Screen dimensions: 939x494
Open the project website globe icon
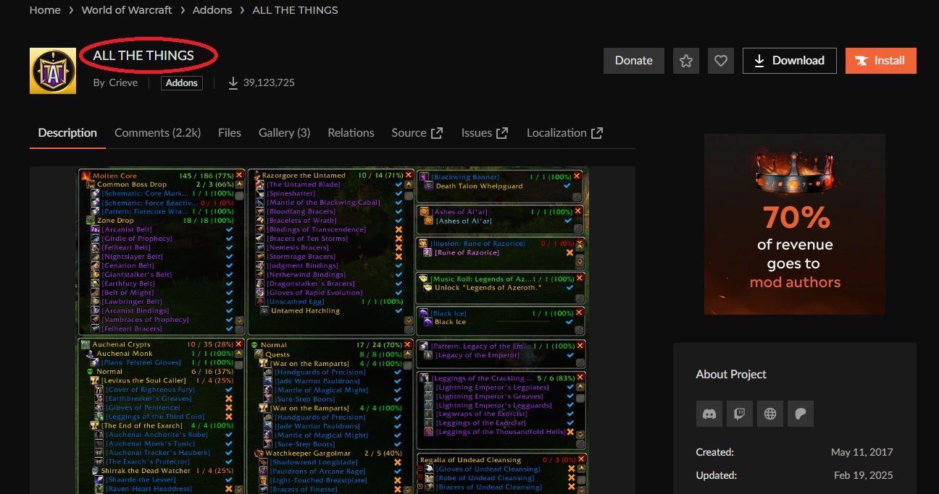770,414
